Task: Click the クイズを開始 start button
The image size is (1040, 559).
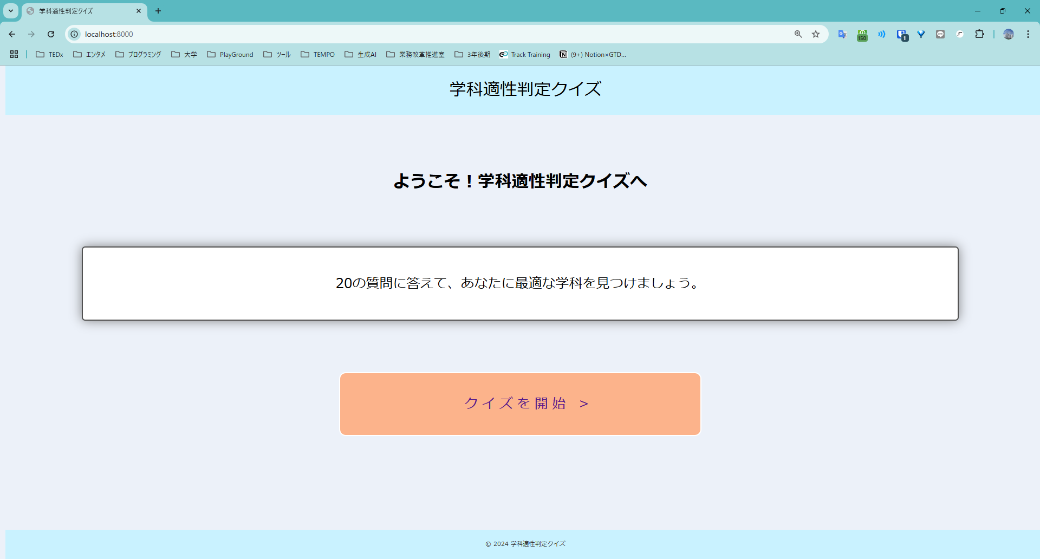Action: coord(519,403)
